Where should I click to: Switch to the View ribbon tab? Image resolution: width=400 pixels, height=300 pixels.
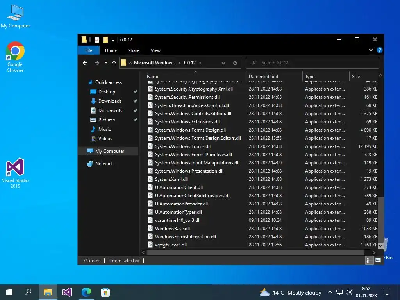pyautogui.click(x=155, y=50)
